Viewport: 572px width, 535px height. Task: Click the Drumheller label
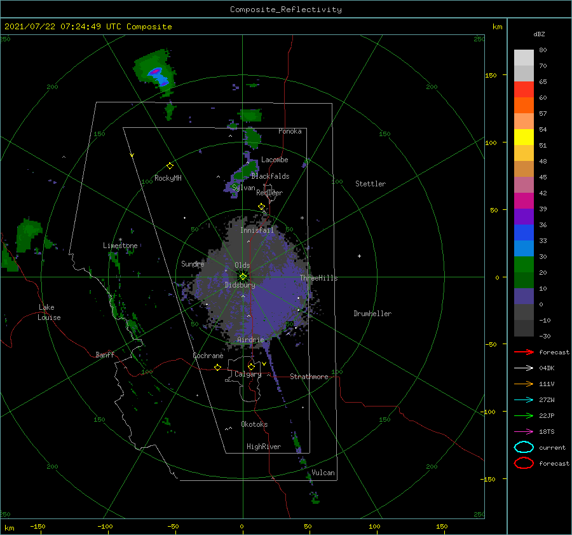(x=372, y=314)
